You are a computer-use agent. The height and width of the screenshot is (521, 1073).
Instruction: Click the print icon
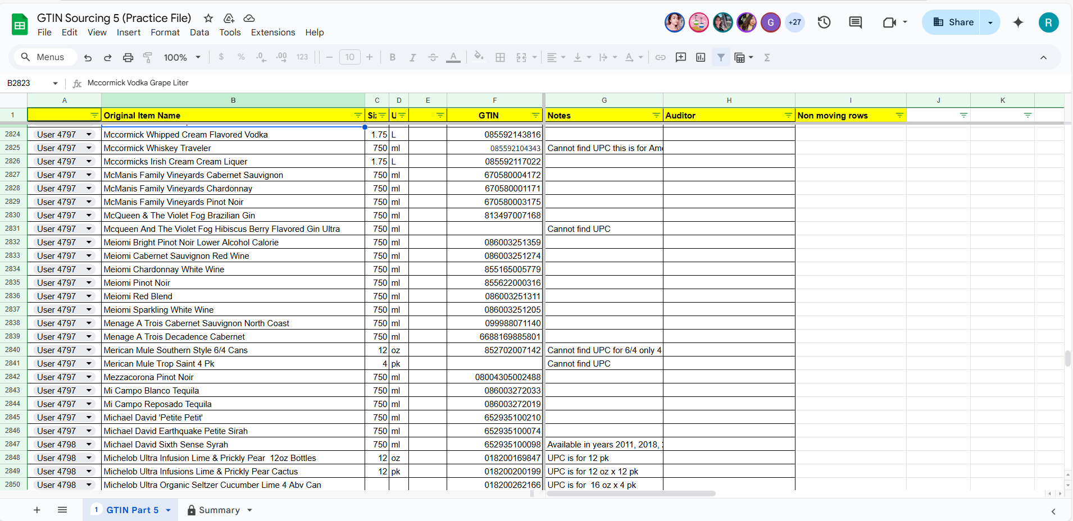click(128, 57)
